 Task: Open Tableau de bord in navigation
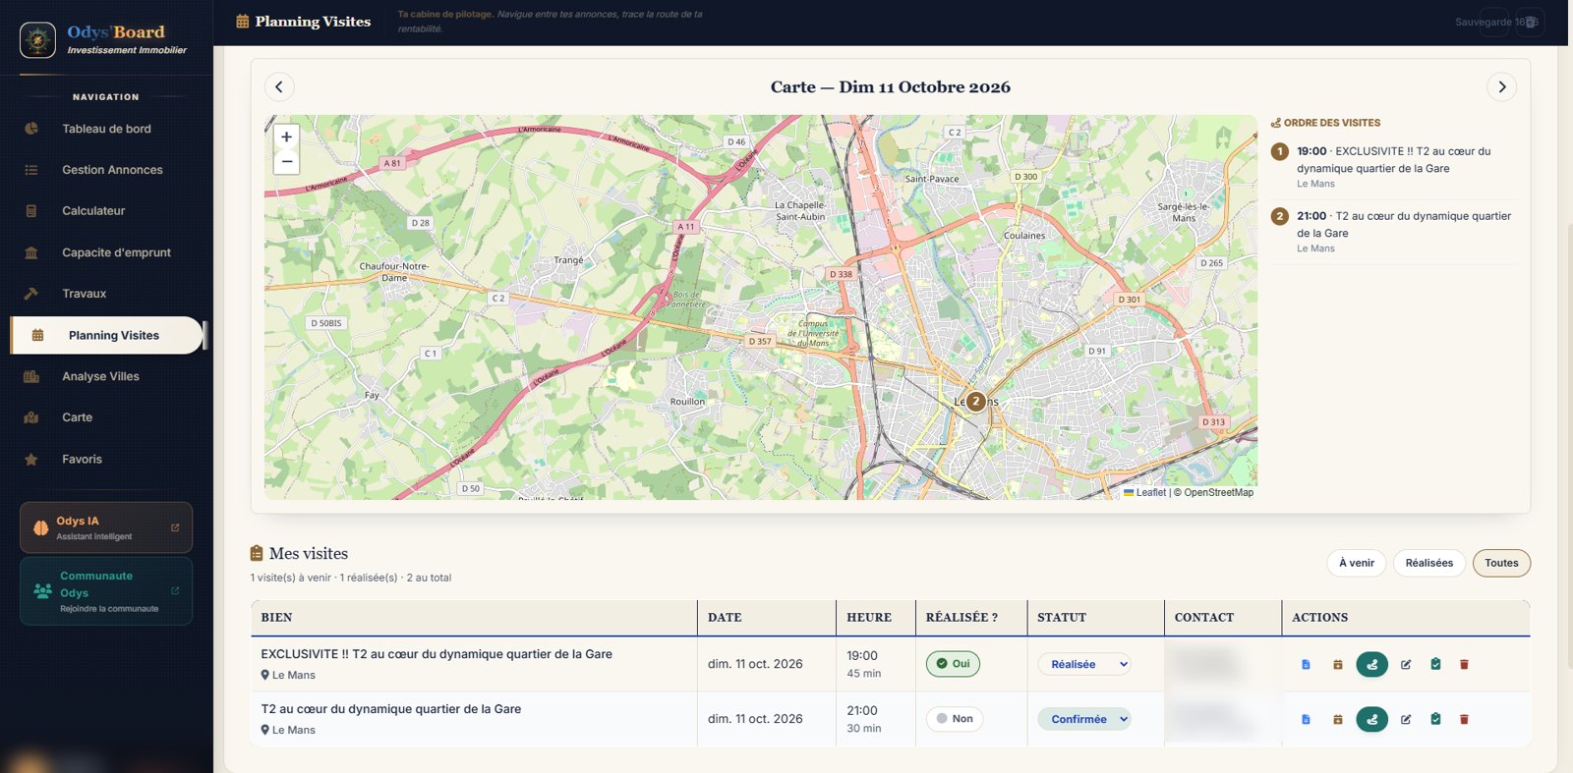[x=106, y=129]
